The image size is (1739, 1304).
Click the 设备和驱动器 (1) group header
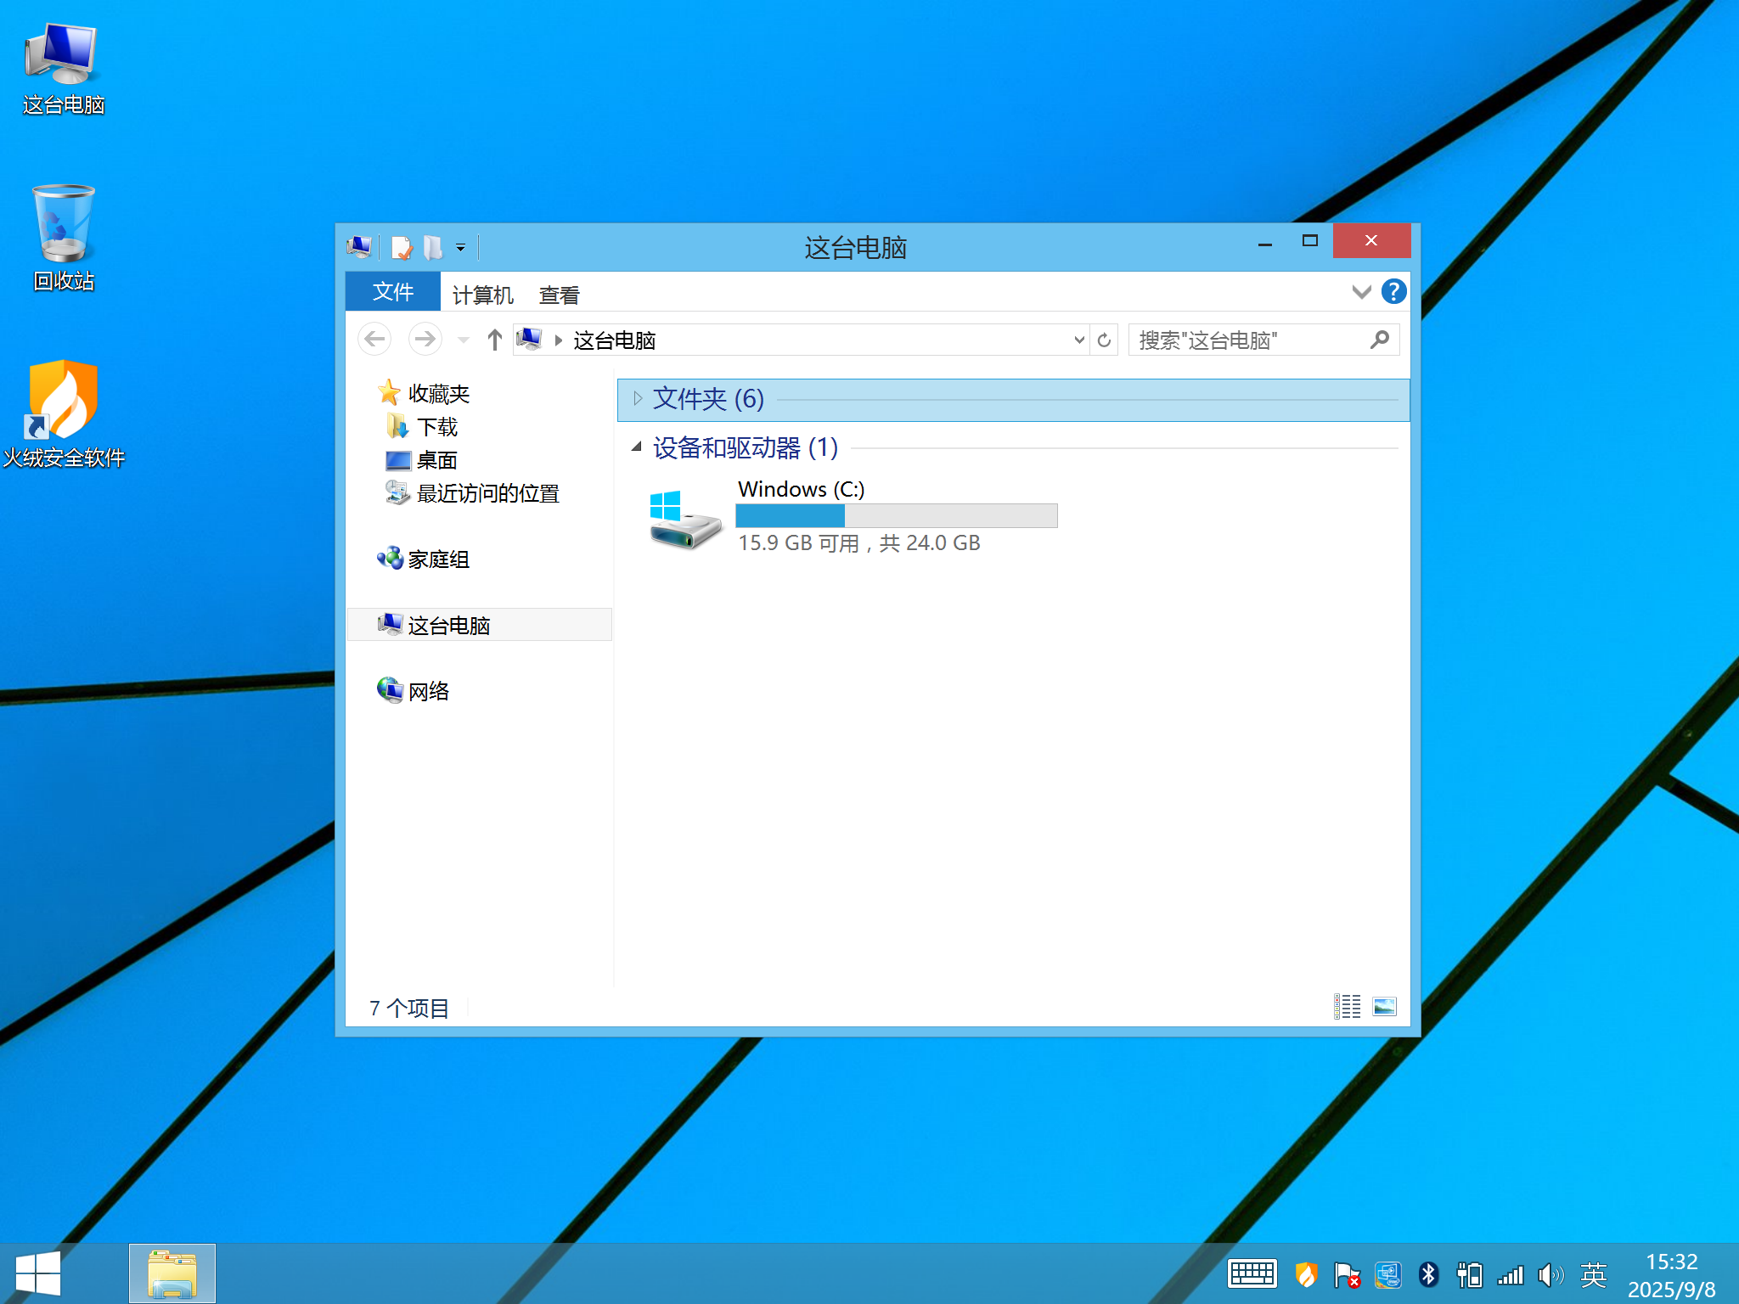click(x=745, y=447)
